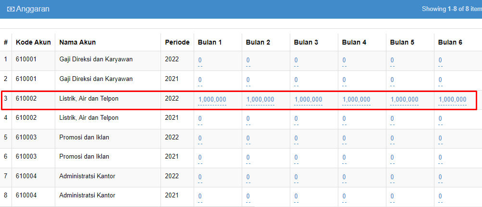Click the Nama Akun column header
482x207 pixels.
(77, 42)
